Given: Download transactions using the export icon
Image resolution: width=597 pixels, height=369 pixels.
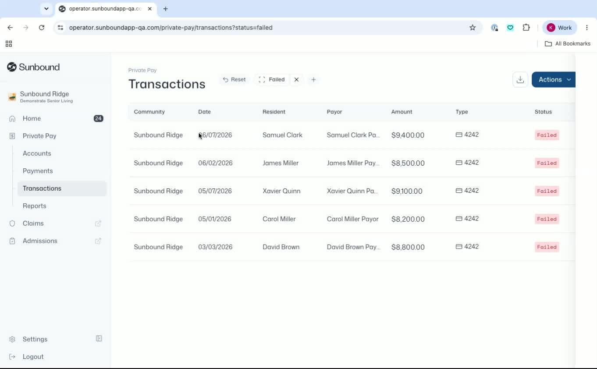Looking at the screenshot, I should (x=520, y=80).
